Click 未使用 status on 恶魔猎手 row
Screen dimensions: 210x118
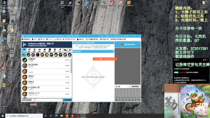point(67,60)
